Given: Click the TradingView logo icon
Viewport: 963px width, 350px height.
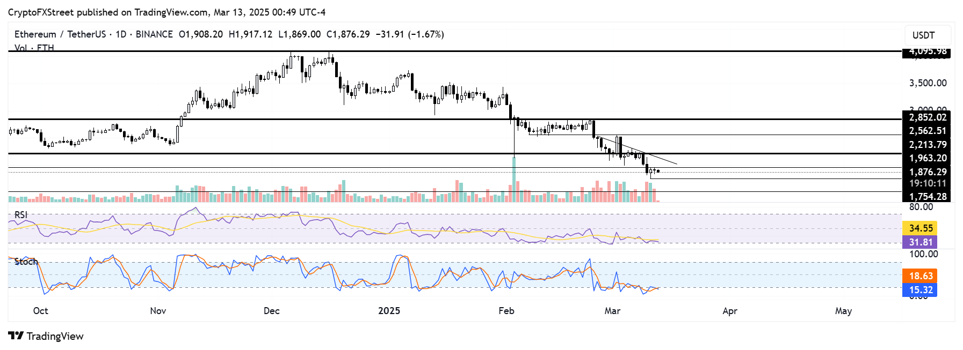Looking at the screenshot, I should coord(16,336).
